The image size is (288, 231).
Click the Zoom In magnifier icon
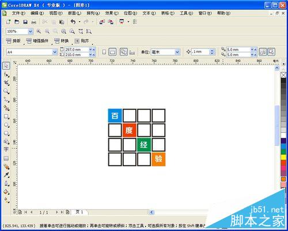pyautogui.click(x=39, y=31)
